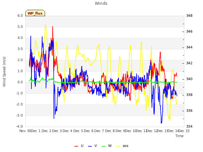203x152 pixels.
Task: Click the Dec 5 date label
Action: (78, 131)
